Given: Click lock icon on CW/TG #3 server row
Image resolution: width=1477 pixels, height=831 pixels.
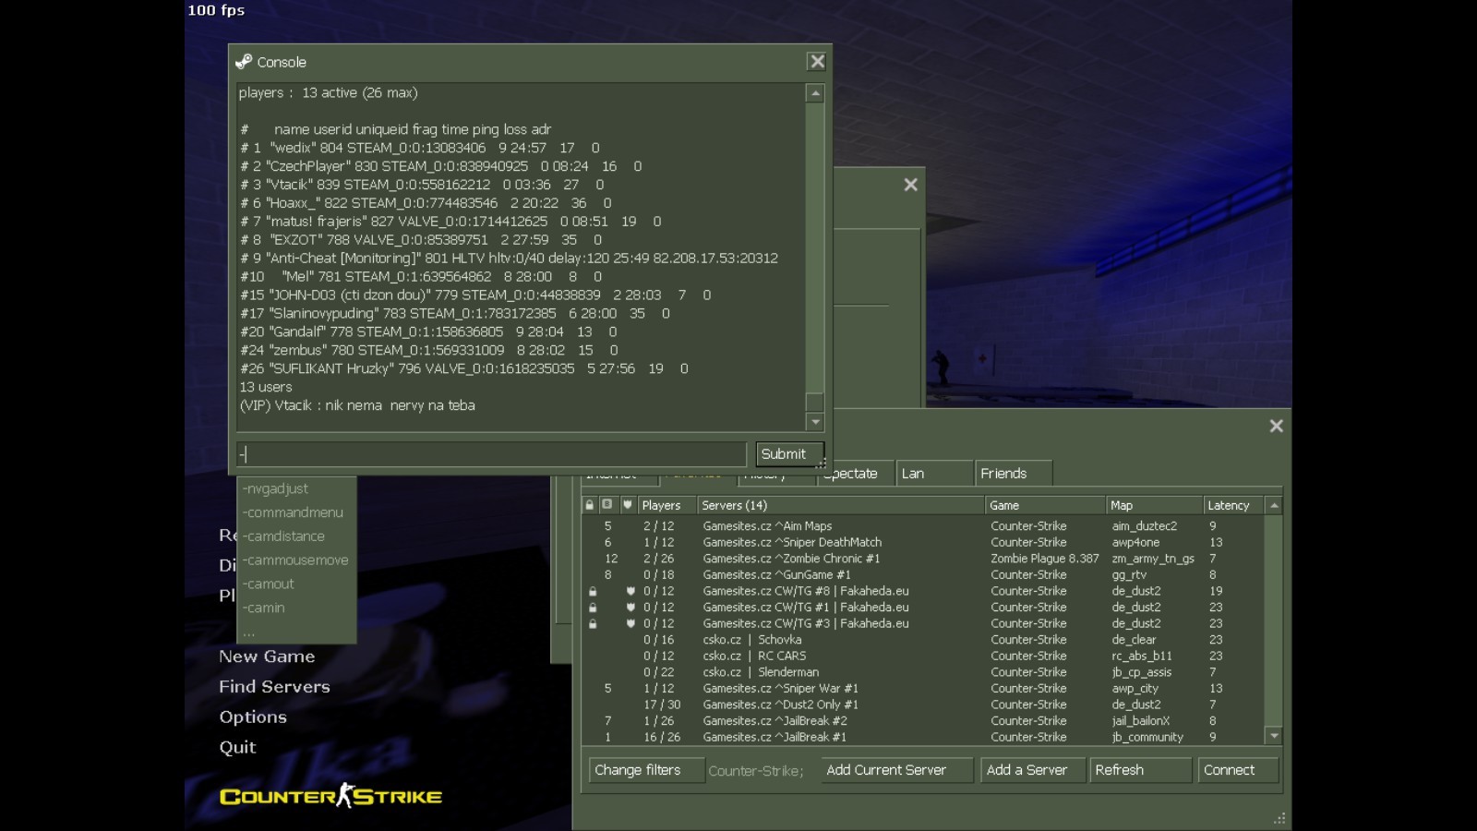Looking at the screenshot, I should [x=593, y=624].
